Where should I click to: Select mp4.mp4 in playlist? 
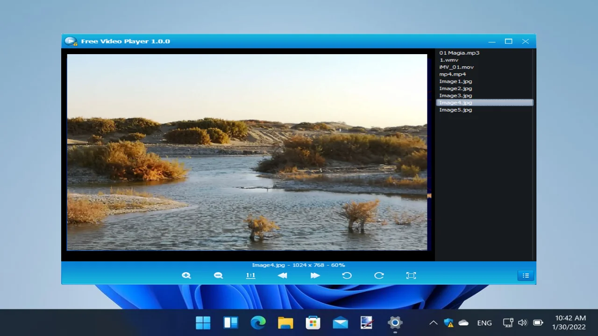(x=484, y=74)
